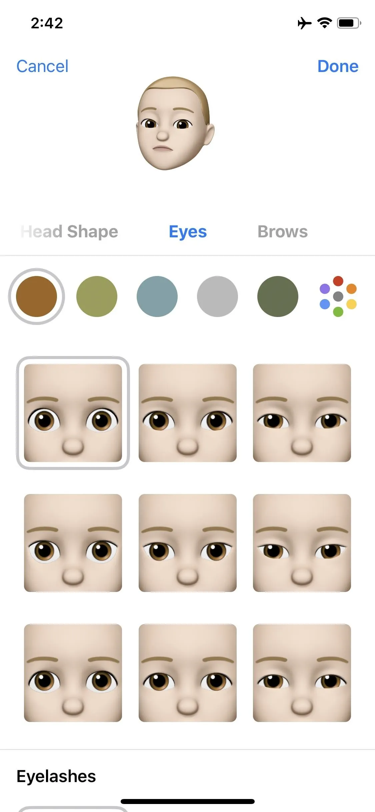
Task: Switch to the Brows tab
Action: point(283,232)
